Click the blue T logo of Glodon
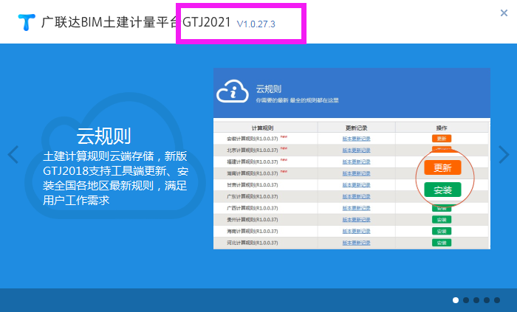 click(27, 22)
